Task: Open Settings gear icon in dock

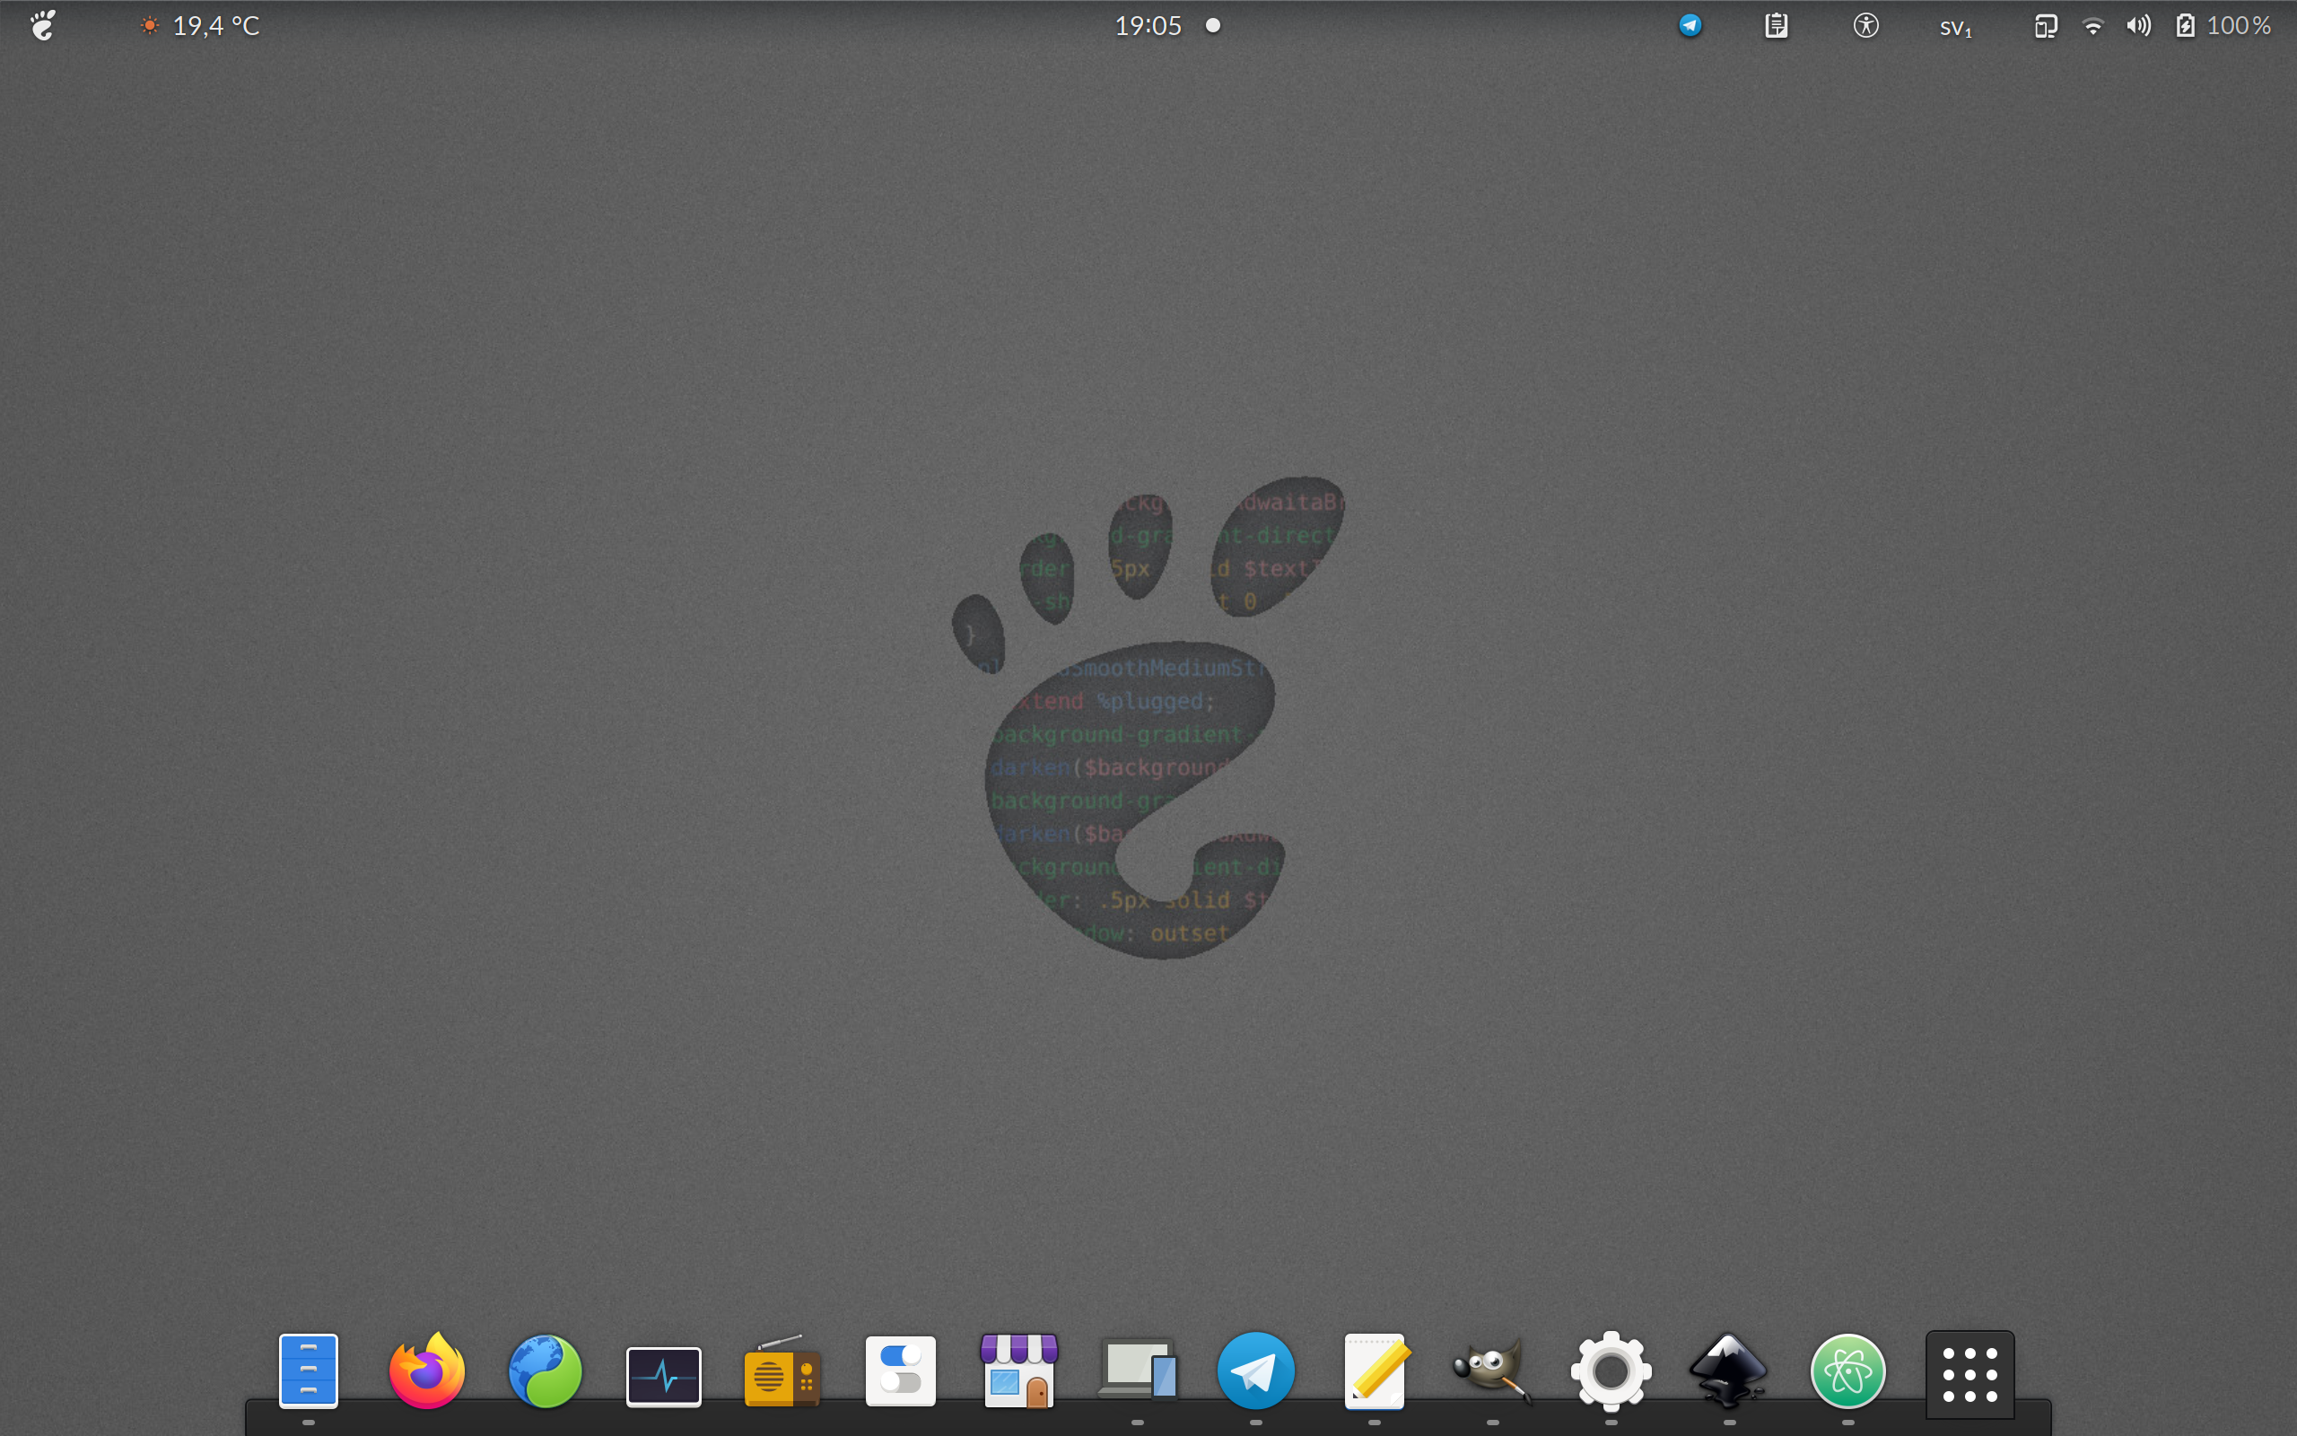Action: coord(1611,1370)
